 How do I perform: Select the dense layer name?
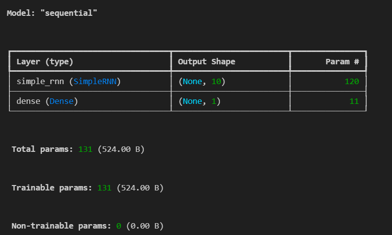(27, 102)
